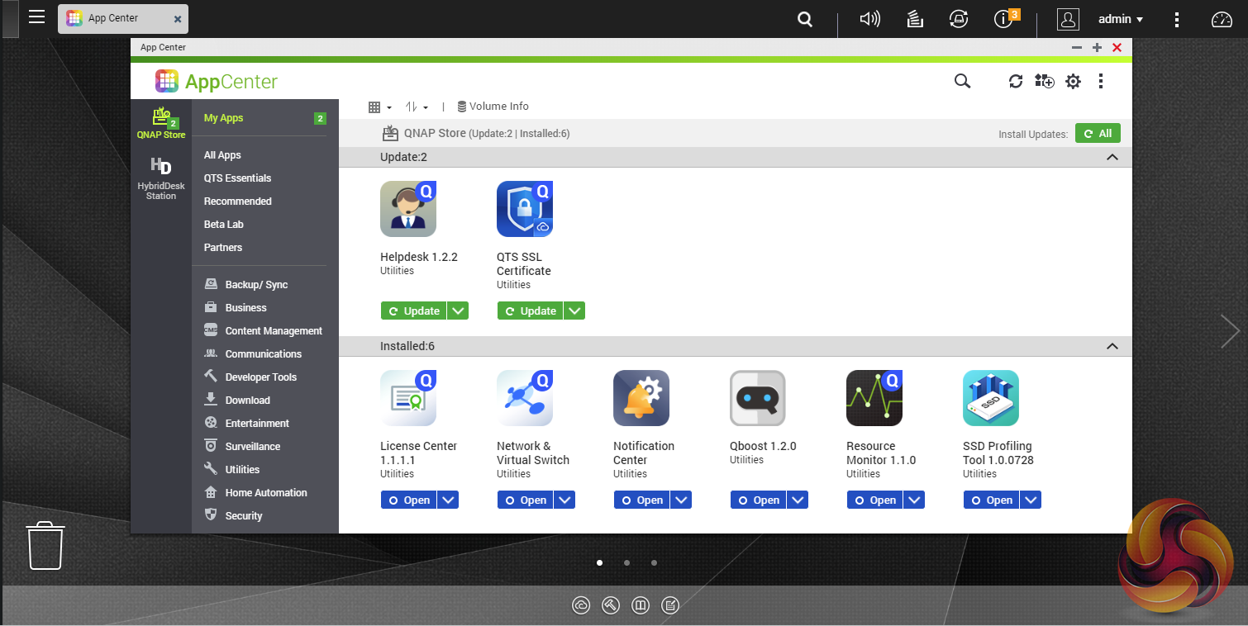This screenshot has height=626, width=1248.
Task: Open the volume control speaker icon
Action: click(x=870, y=19)
